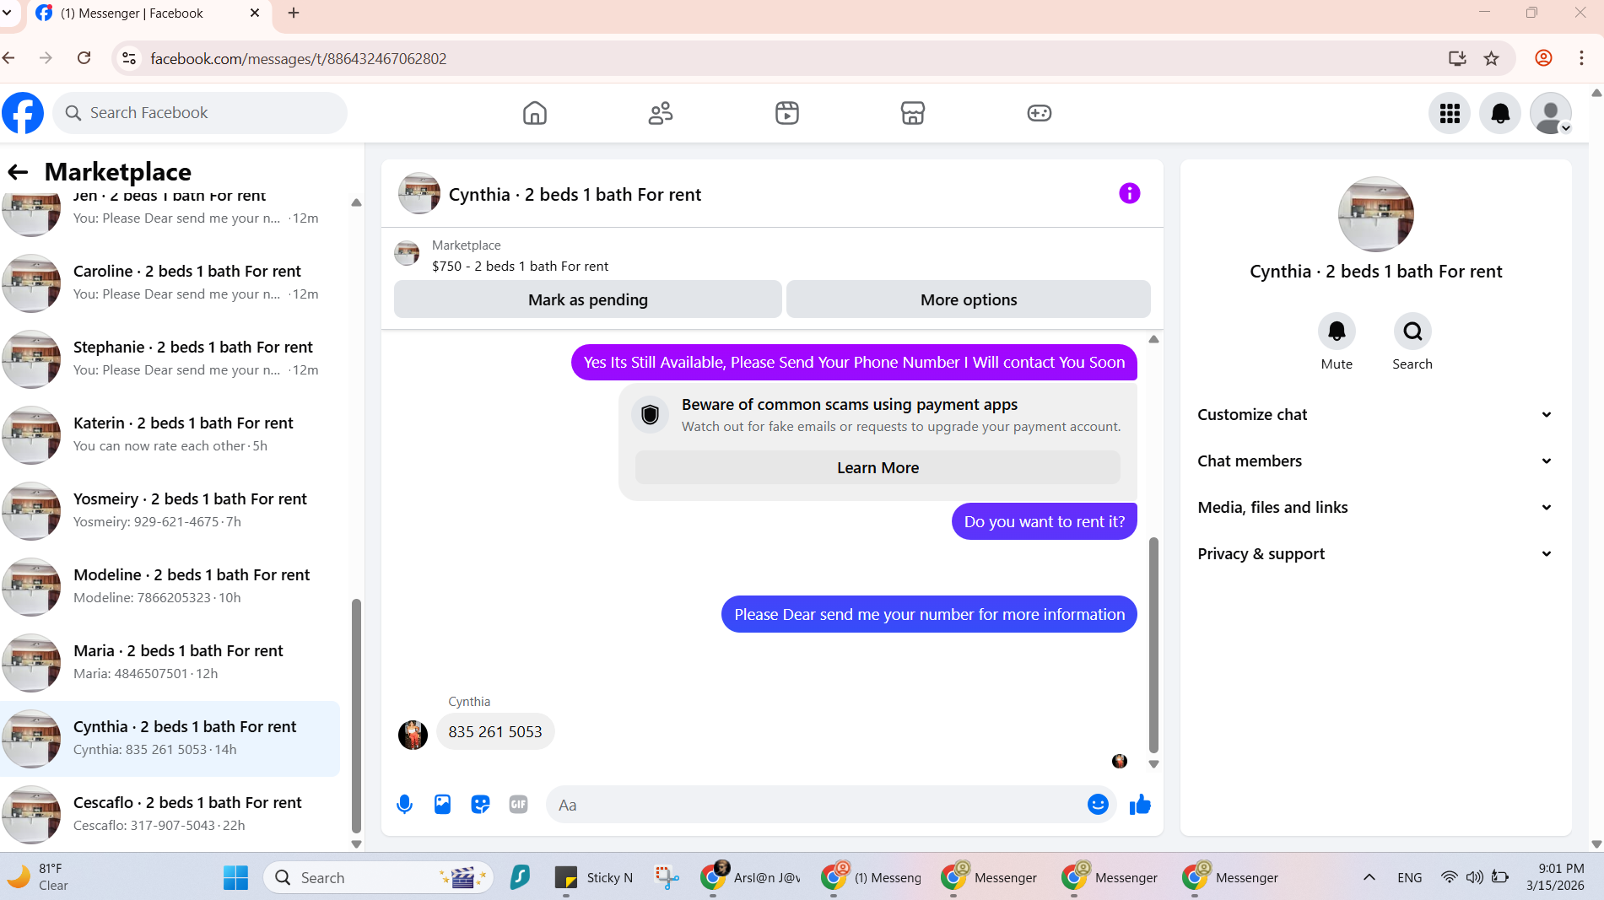This screenshot has width=1604, height=900.
Task: Focus the Search Facebook field
Action: pyautogui.click(x=200, y=113)
